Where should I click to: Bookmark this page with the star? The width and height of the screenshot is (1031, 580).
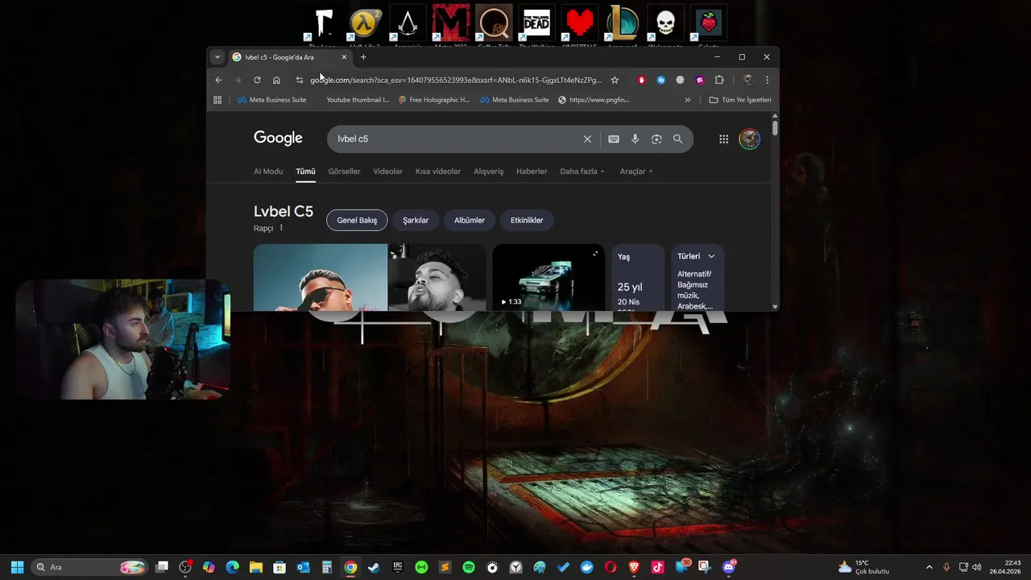[x=615, y=80]
